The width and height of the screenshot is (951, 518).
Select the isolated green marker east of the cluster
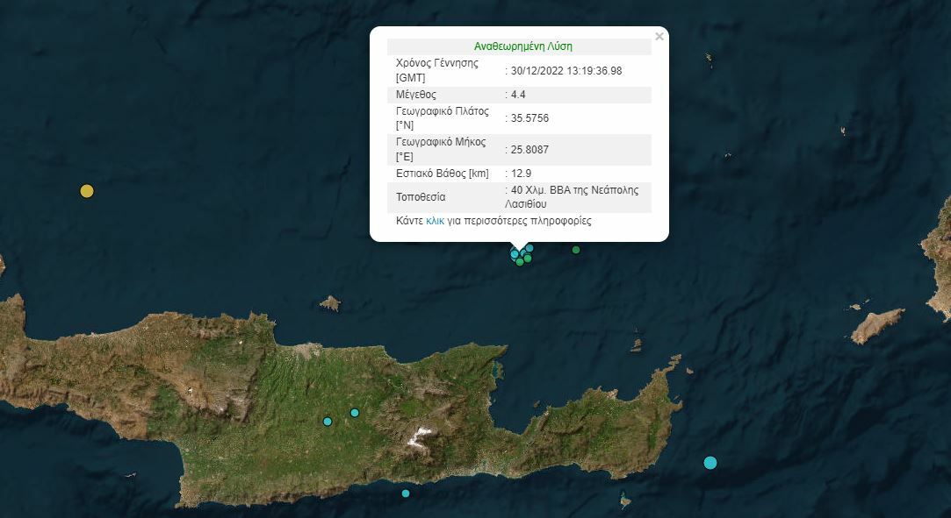point(576,250)
